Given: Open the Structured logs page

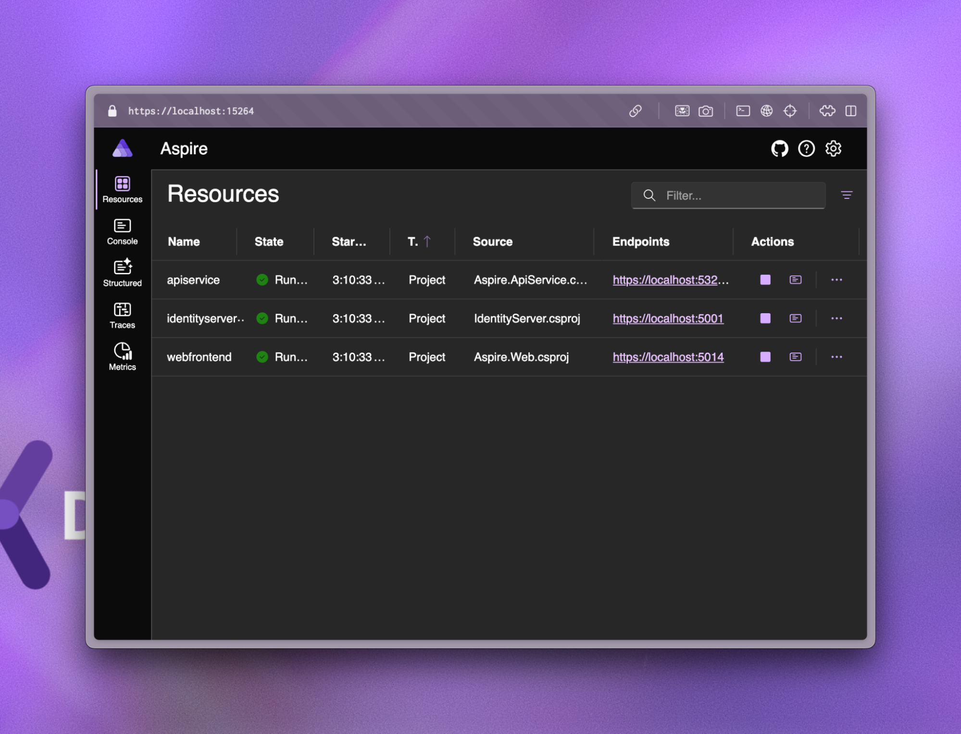Looking at the screenshot, I should [x=122, y=273].
